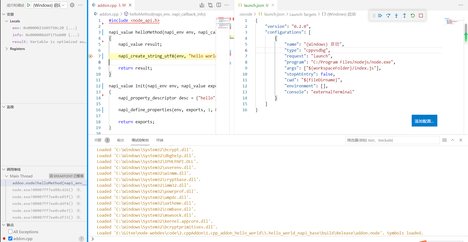The height and width of the screenshot is (242, 468).
Task: Click the 'Symbols loaded.' addon.node console line
Action: tap(260, 233)
